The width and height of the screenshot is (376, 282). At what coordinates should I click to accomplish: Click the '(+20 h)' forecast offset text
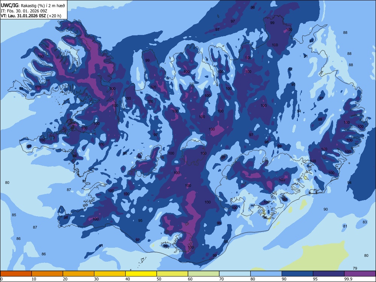tap(54, 16)
